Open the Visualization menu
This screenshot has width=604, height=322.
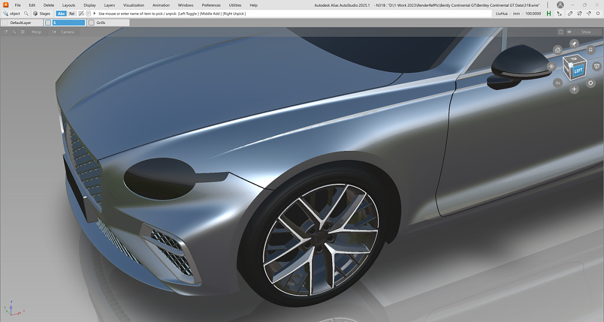pos(134,5)
